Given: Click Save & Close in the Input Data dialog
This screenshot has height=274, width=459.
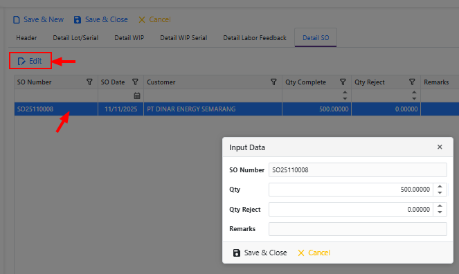Looking at the screenshot, I should pos(260,253).
